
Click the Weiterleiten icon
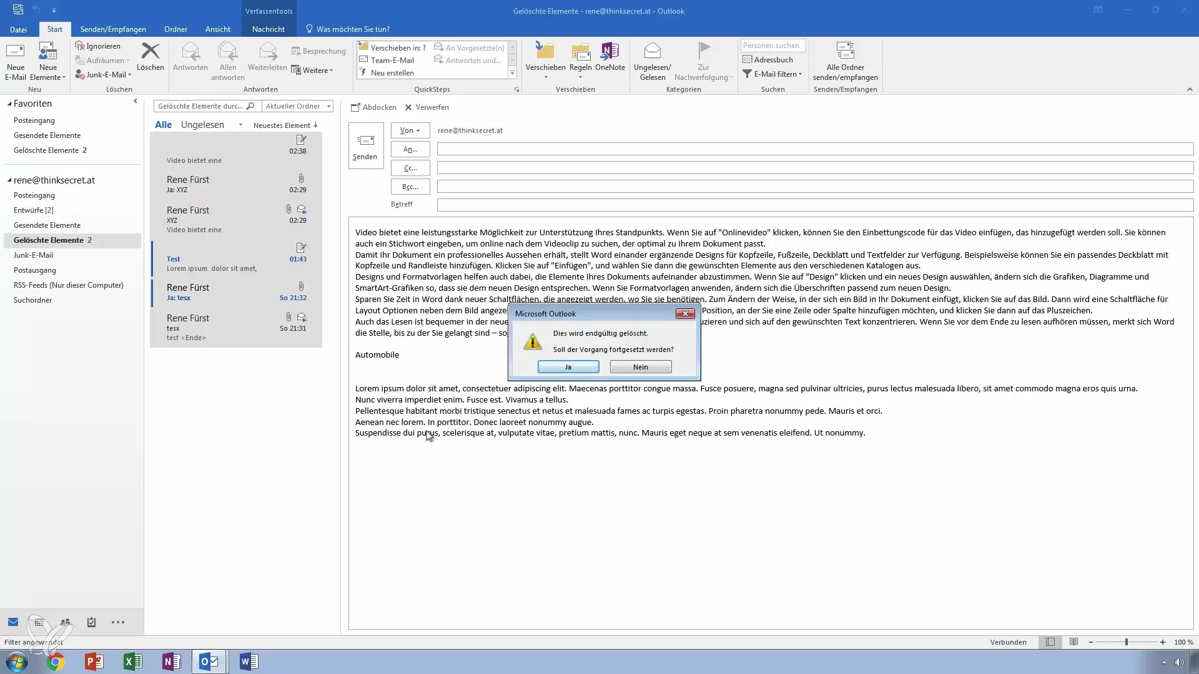[268, 51]
